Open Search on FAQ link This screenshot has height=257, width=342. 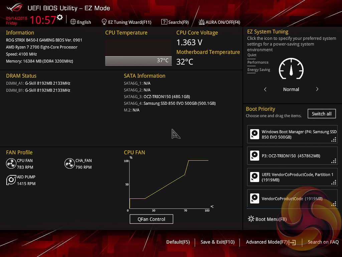click(323, 242)
